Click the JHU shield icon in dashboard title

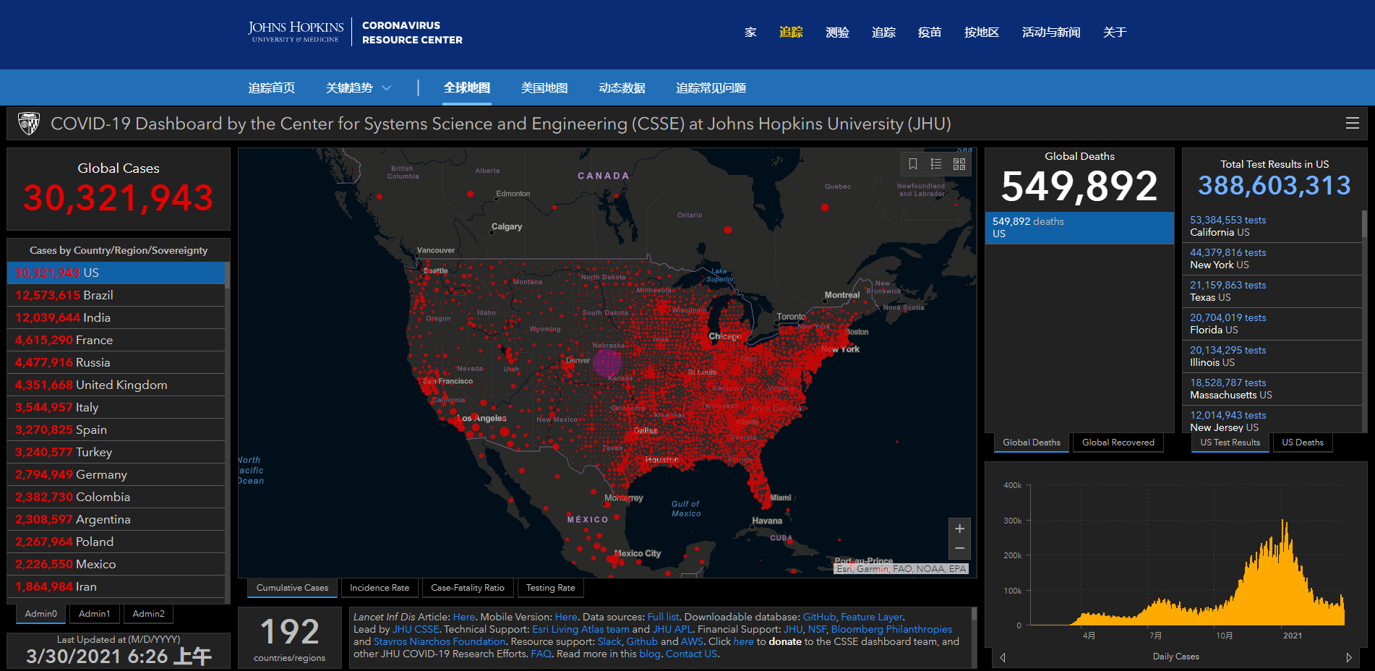[x=29, y=124]
